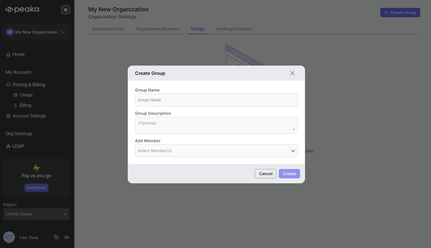Open Billing via the dollar icon
The width and height of the screenshot is (431, 248).
tap(16, 105)
